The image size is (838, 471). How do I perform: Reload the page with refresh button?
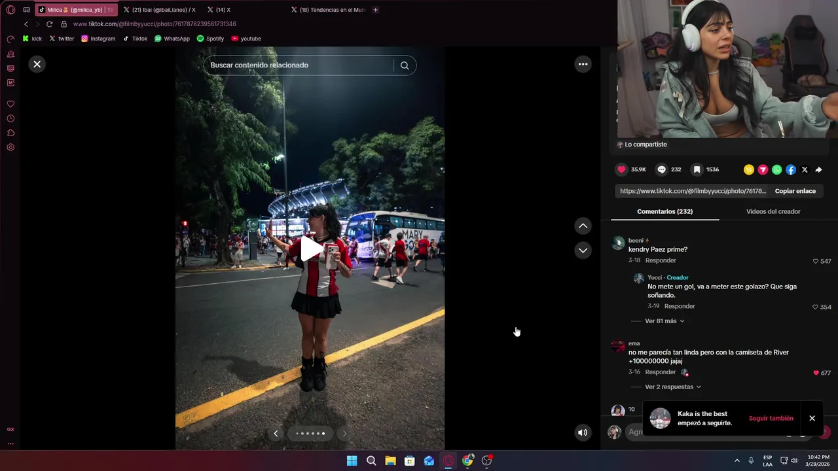point(49,24)
